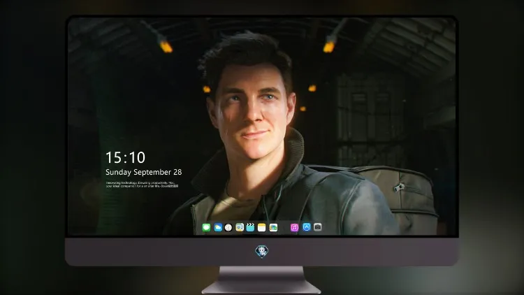Image resolution: width=524 pixels, height=295 pixels.
Task: Click the top-right hanging orange lamp
Action: point(329,47)
